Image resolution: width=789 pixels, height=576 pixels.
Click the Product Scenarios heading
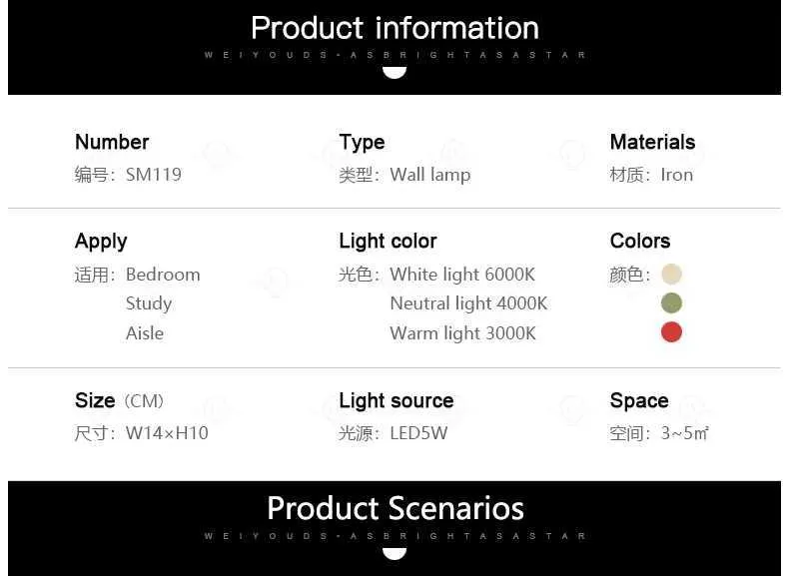click(x=394, y=508)
